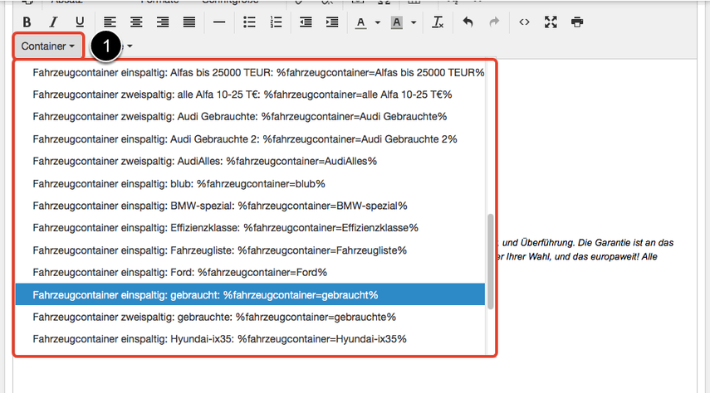Toggle bold formatting
The width and height of the screenshot is (710, 393).
27,22
